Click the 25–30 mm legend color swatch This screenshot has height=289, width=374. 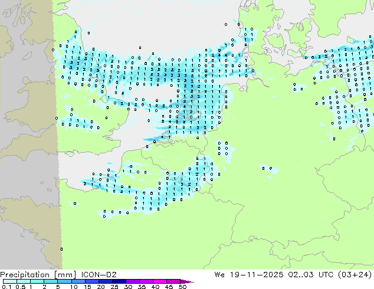(x=119, y=281)
